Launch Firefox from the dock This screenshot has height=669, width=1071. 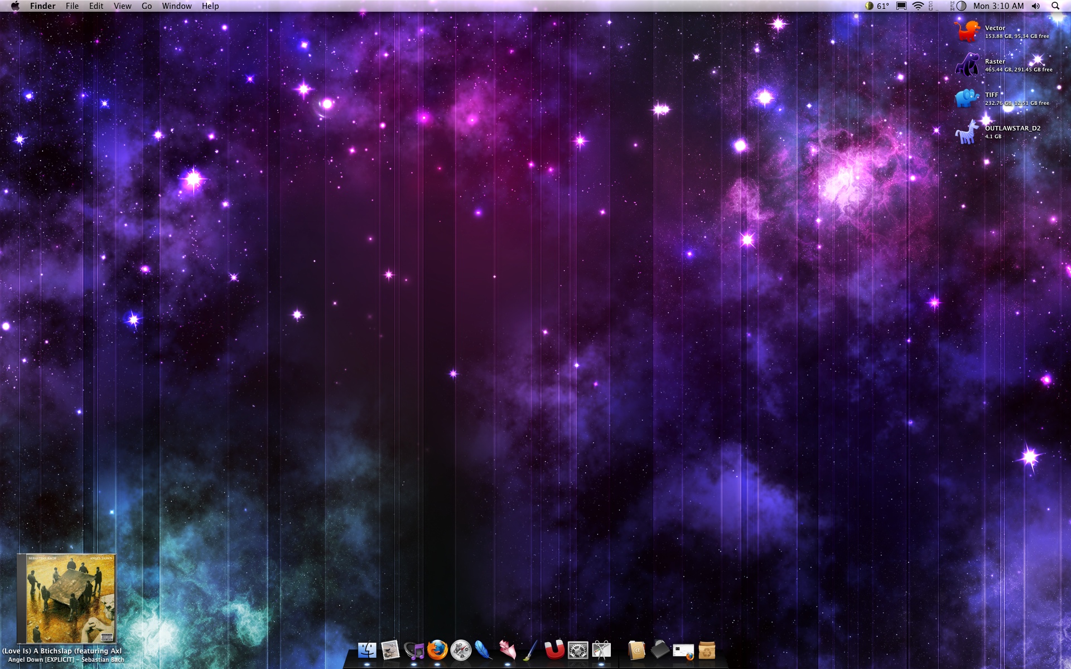[x=437, y=650]
